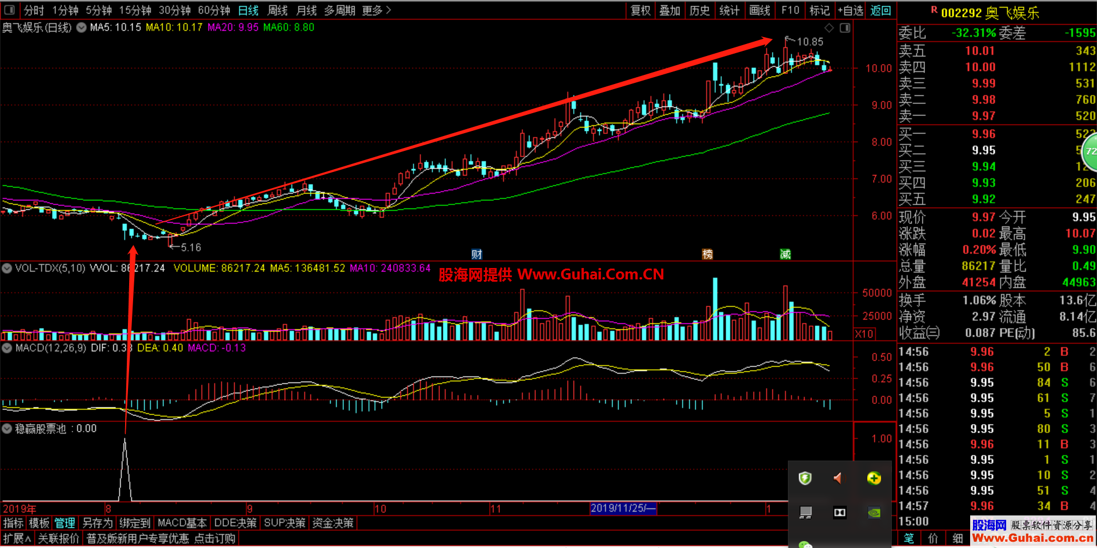The image size is (1097, 548).
Task: Click the volume speaker tray icon
Action: [839, 478]
